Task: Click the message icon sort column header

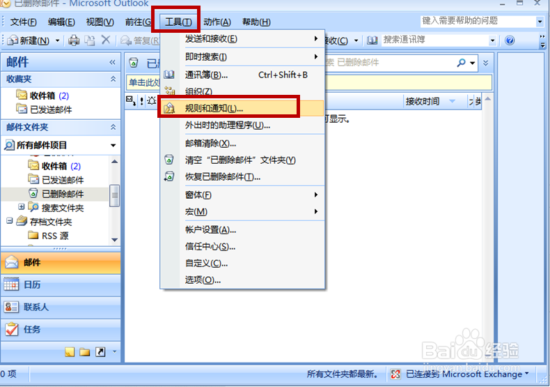Action: [130, 101]
